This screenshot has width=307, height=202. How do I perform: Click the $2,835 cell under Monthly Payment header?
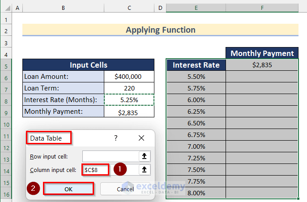pyautogui.click(x=262, y=65)
